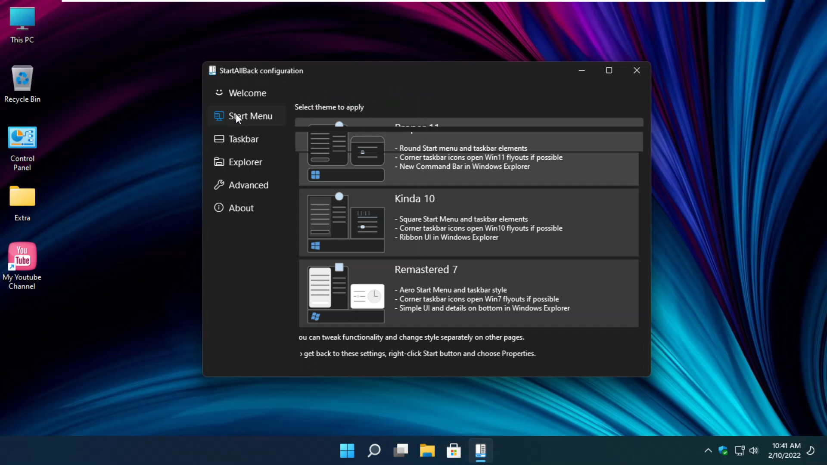The width and height of the screenshot is (827, 465).
Task: Open This PC desktop icon
Action: (22, 26)
